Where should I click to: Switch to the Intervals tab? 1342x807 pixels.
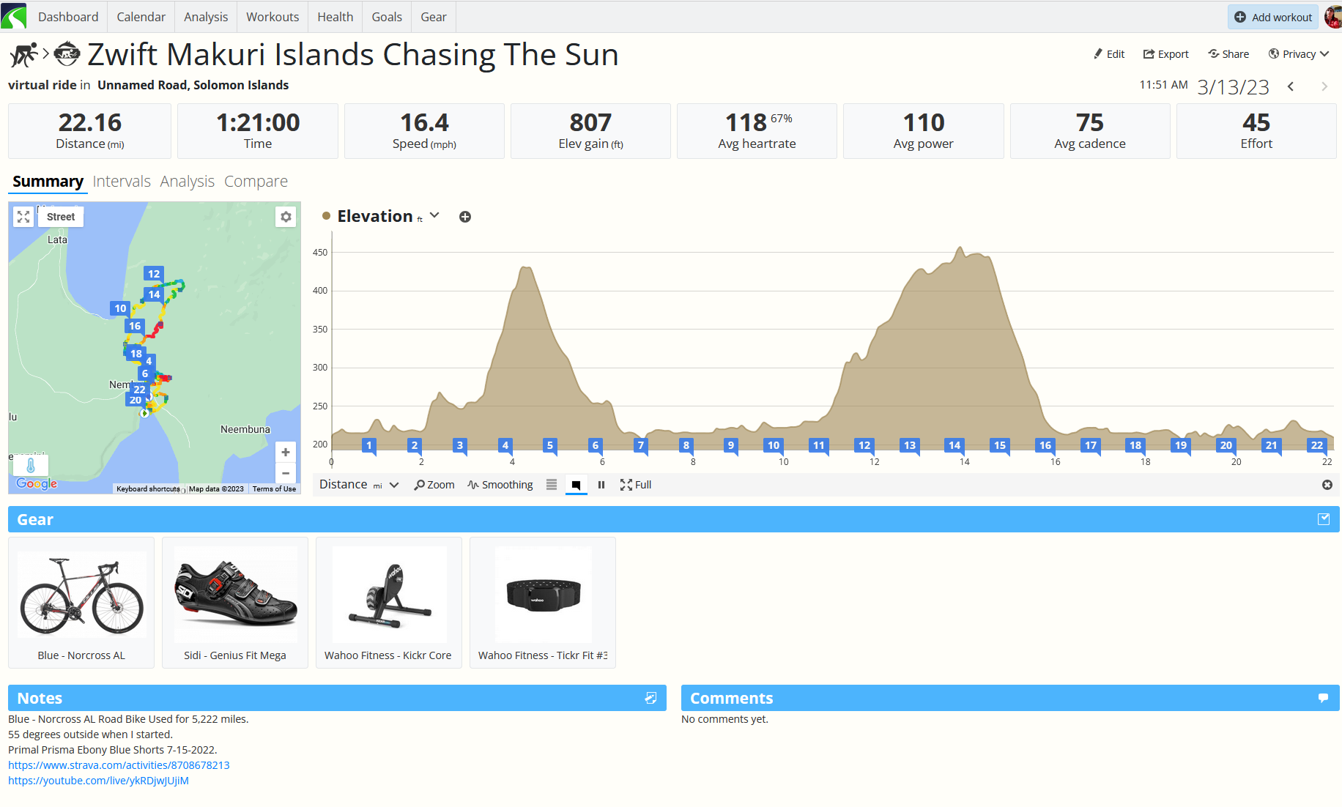click(x=122, y=182)
